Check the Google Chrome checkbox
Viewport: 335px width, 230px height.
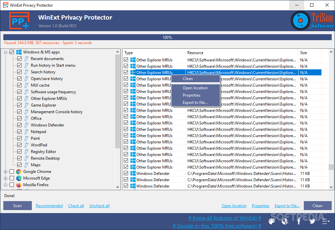tap(12, 172)
